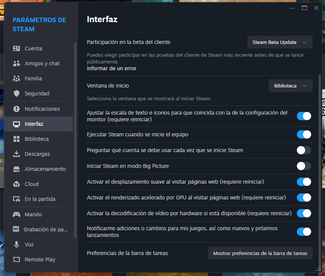Toggle hardware video decoding switch

coord(304,214)
